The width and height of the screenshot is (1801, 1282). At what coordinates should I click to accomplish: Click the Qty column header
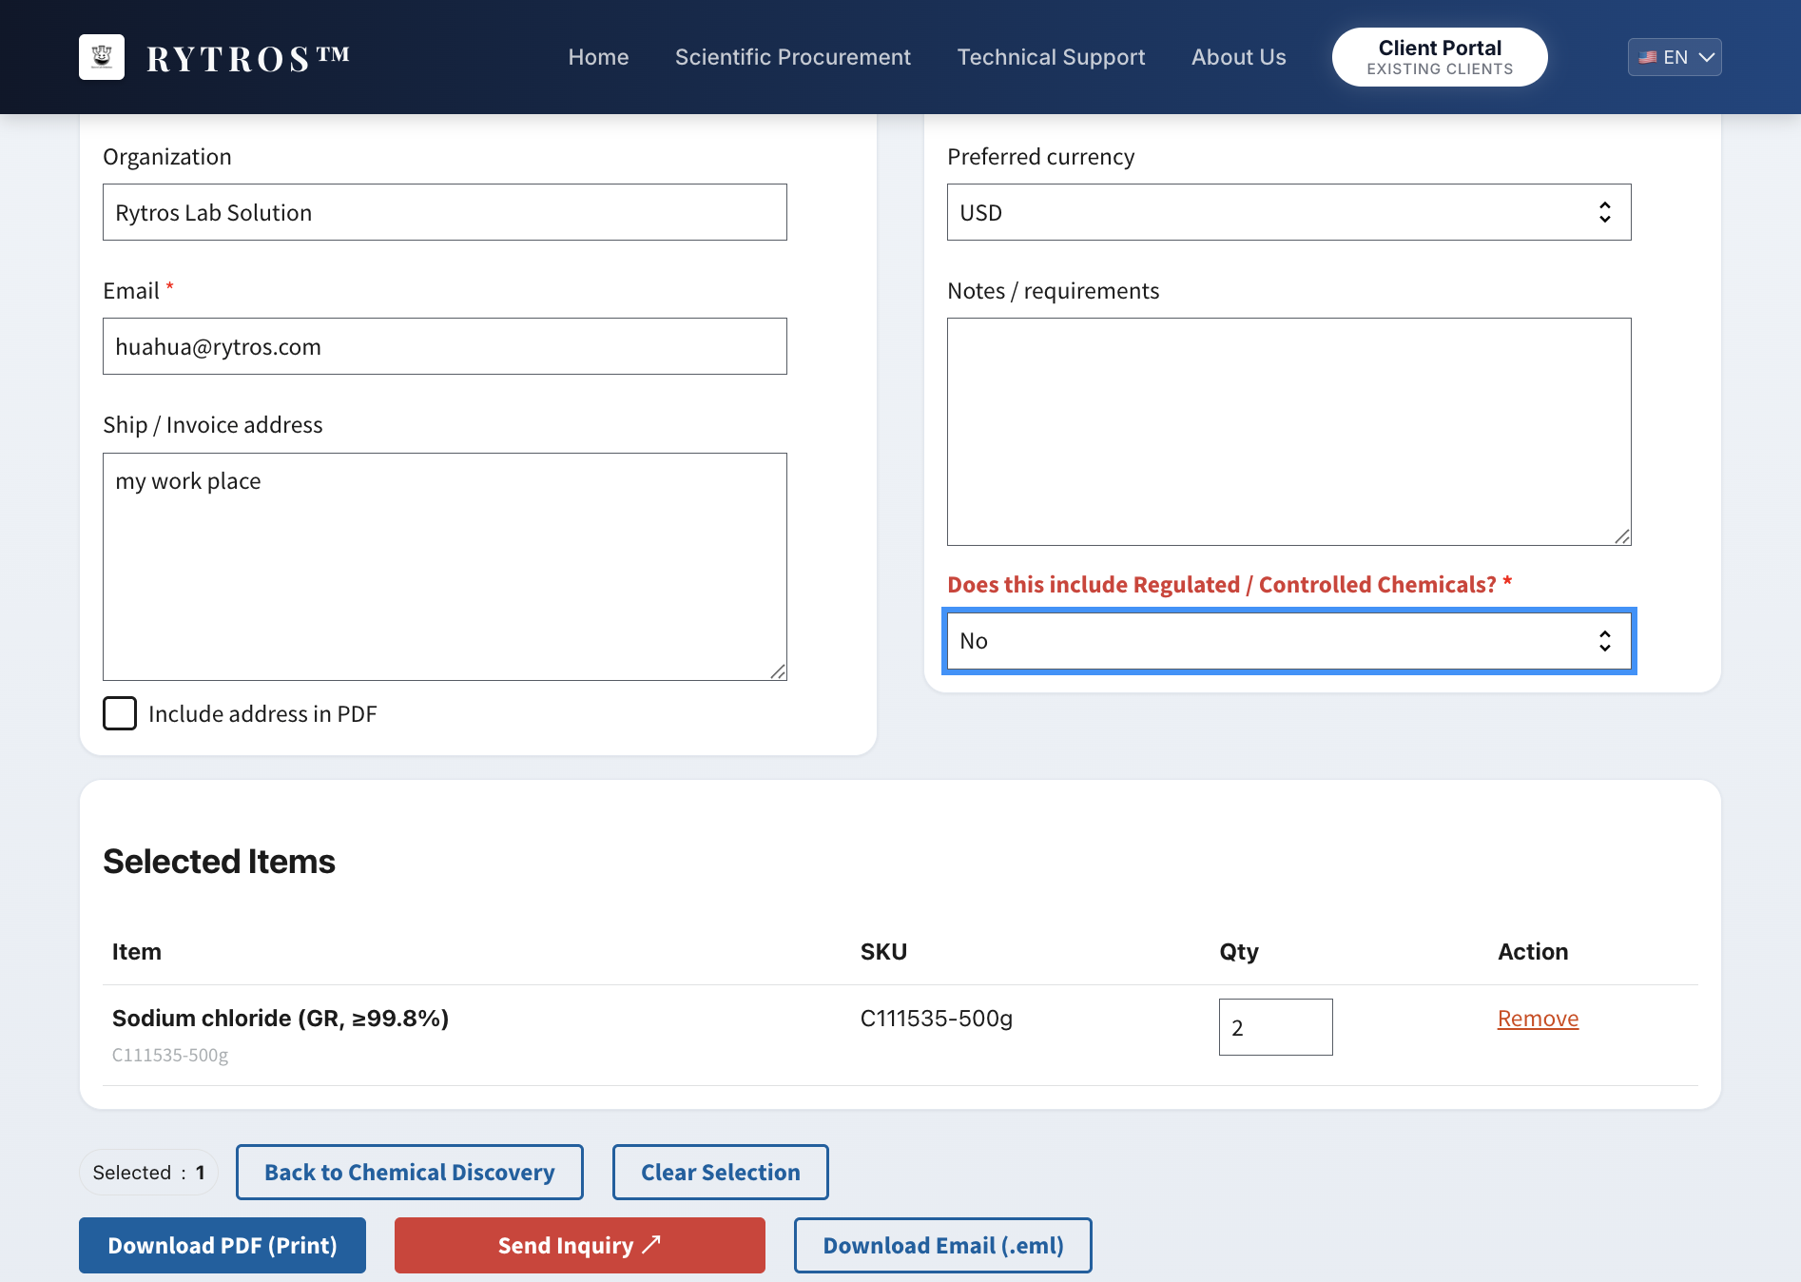(x=1239, y=952)
